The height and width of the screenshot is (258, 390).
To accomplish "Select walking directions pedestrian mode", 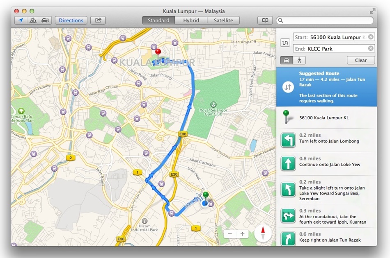I will click(299, 60).
